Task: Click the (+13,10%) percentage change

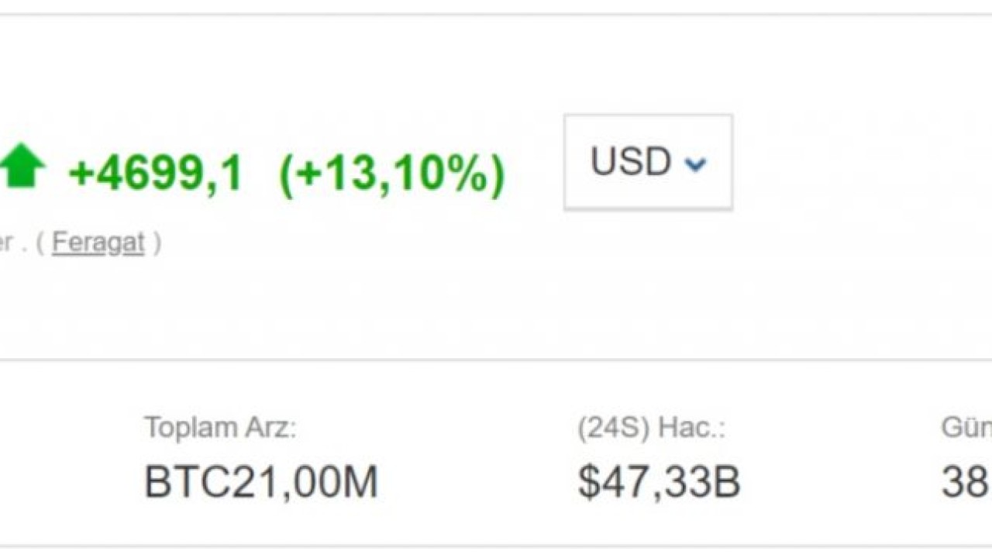Action: (391, 172)
